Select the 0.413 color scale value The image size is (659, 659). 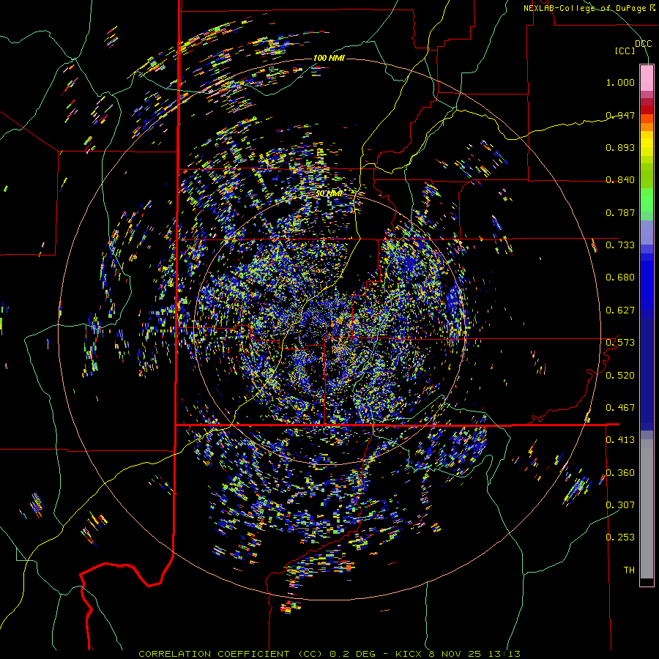tap(620, 440)
